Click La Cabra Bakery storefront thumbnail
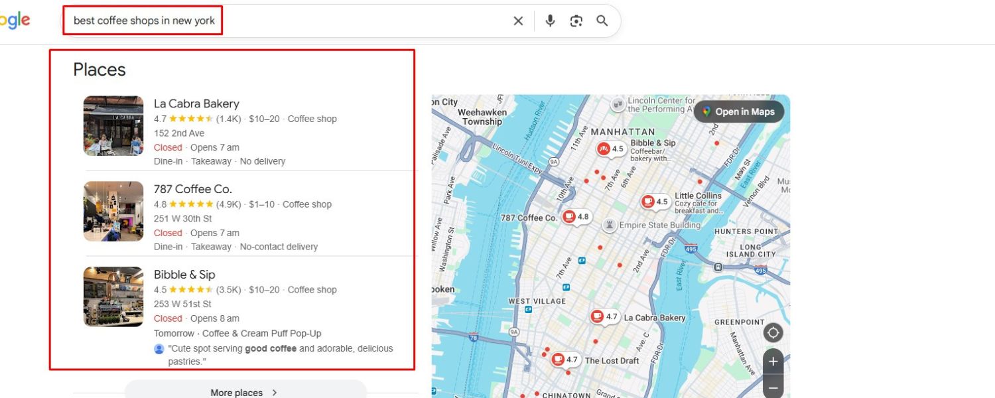This screenshot has height=398, width=995. [113, 126]
